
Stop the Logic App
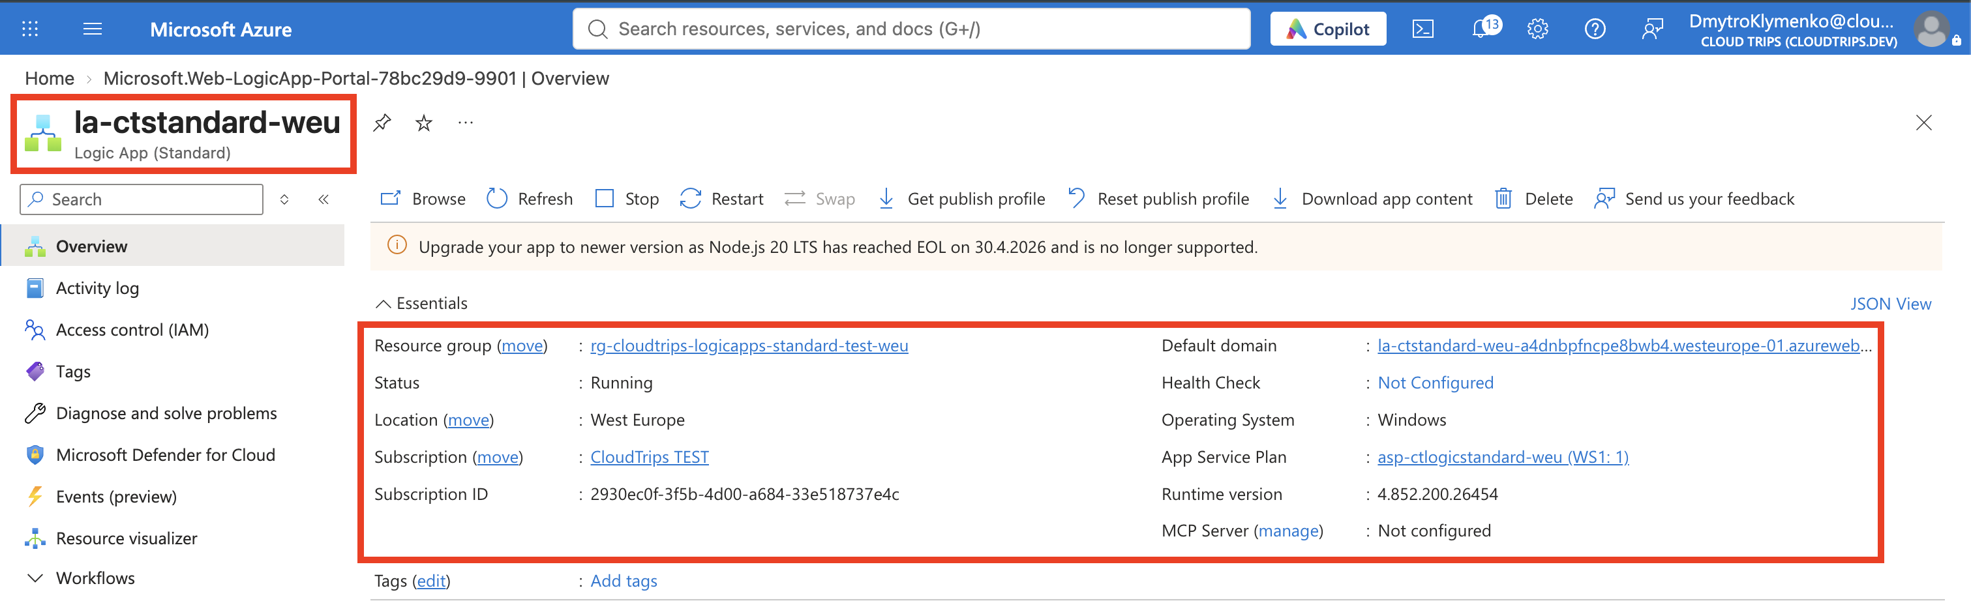(x=627, y=199)
